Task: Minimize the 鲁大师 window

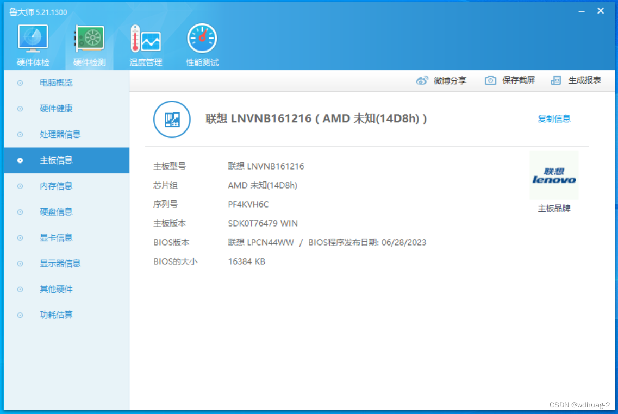Action: coord(582,11)
